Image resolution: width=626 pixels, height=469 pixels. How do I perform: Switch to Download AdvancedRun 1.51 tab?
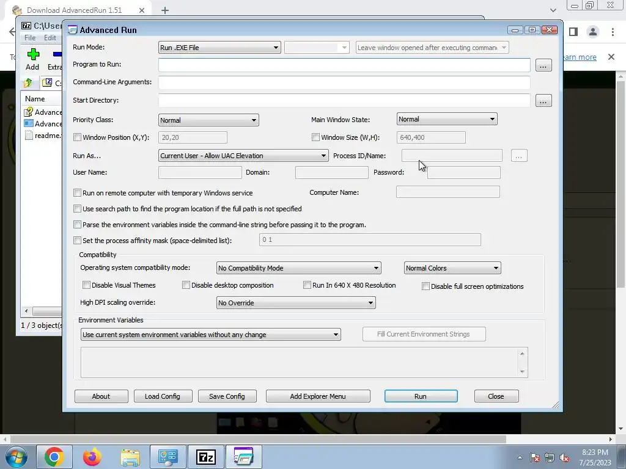(x=74, y=10)
